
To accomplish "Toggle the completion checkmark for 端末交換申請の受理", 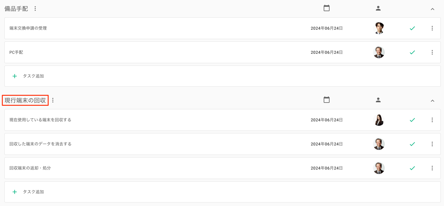I will pos(412,28).
